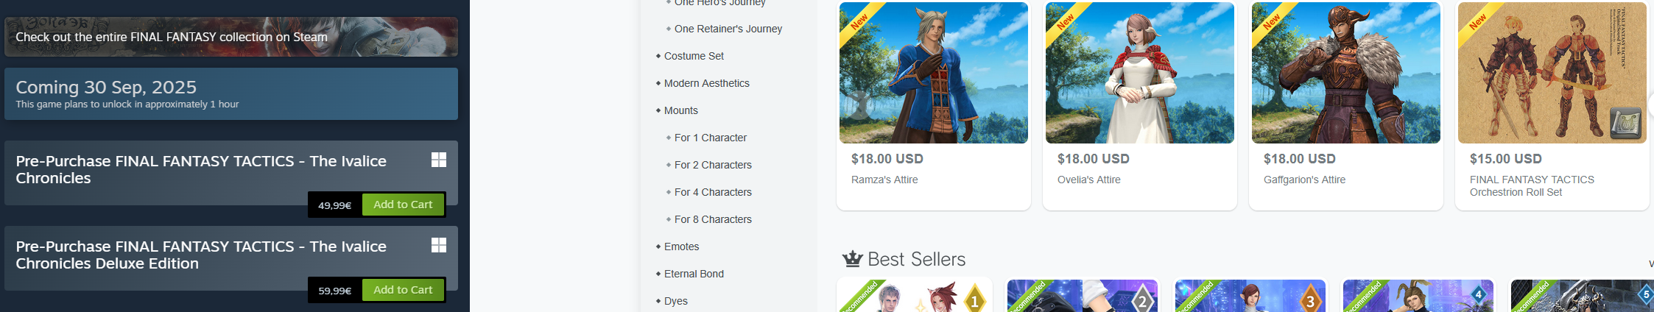The image size is (1654, 312).
Task: Open Ovelia's Attire product link
Action: pyautogui.click(x=1088, y=180)
